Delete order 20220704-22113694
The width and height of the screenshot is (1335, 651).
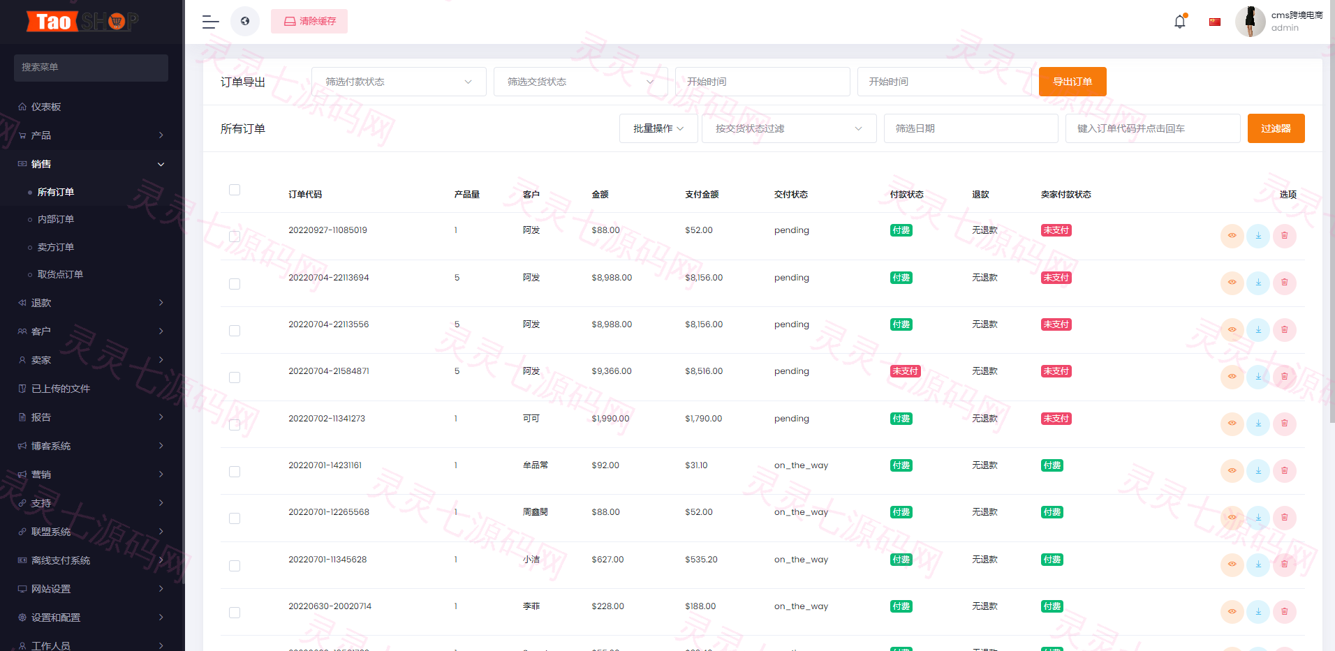coord(1285,283)
